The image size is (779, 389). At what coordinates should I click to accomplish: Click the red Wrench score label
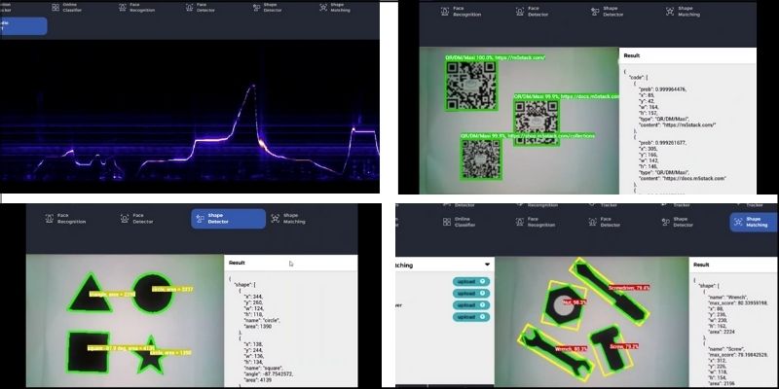click(x=571, y=349)
